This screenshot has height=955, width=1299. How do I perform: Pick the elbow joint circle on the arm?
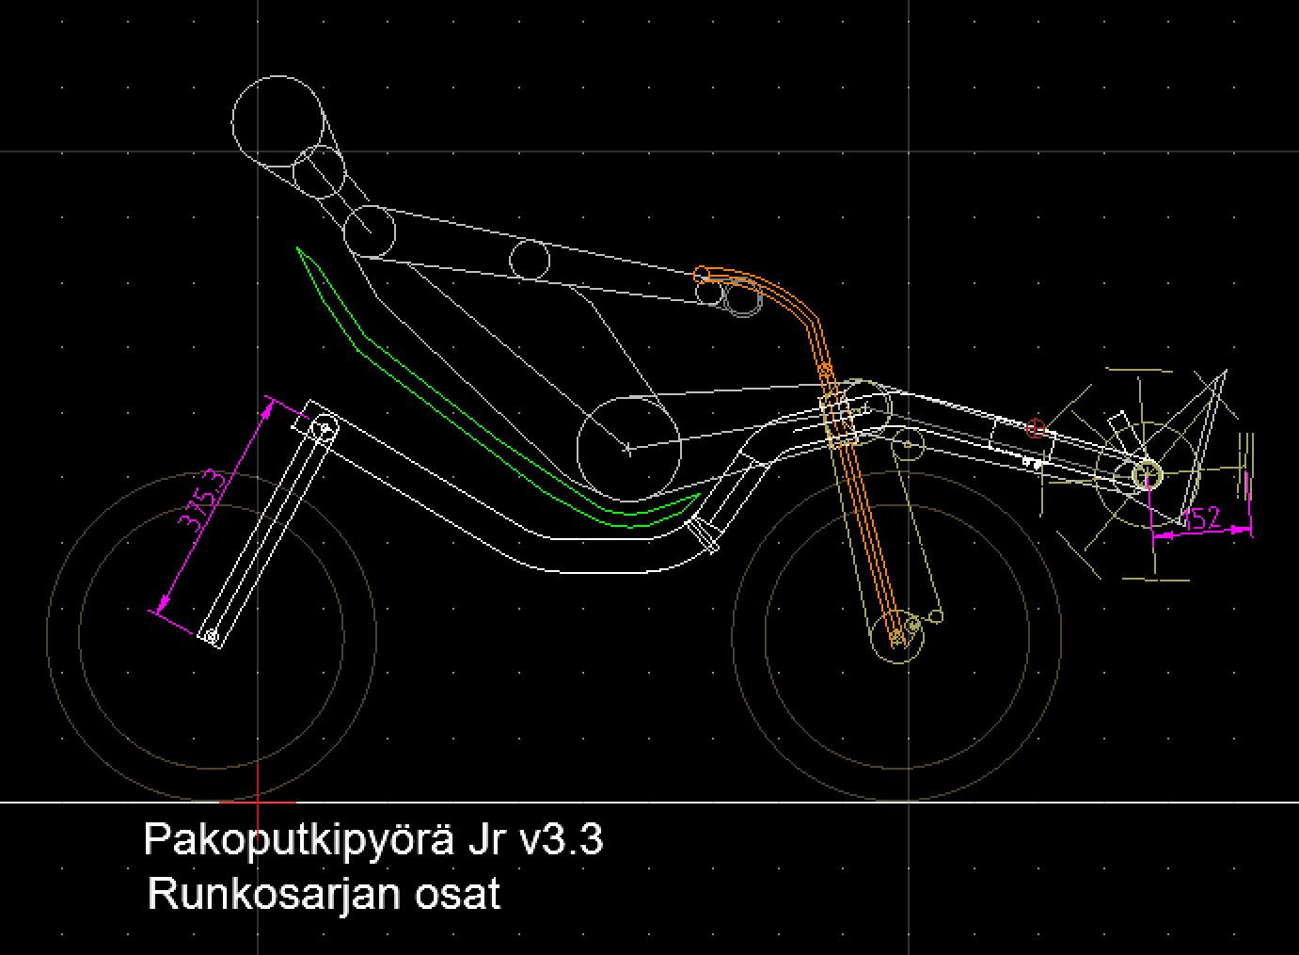point(530,259)
